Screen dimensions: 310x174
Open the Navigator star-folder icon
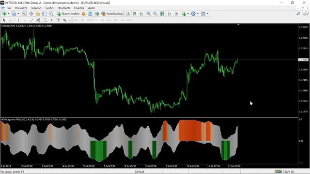(38, 14)
